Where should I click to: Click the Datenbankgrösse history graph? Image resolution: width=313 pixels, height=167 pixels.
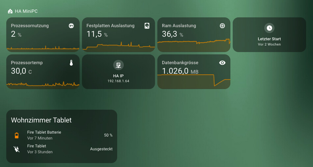(x=194, y=82)
